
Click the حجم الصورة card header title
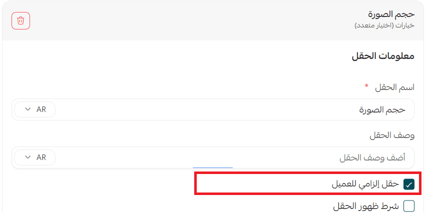coord(394,14)
